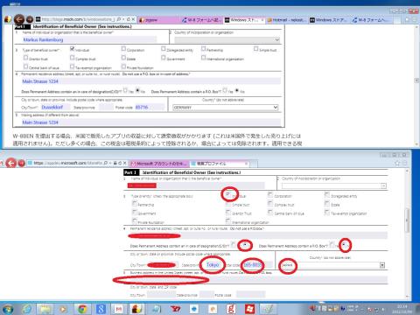The width and height of the screenshot is (420, 315).
Task: Open address bar dropdown in upper browser window
Action: click(x=123, y=19)
